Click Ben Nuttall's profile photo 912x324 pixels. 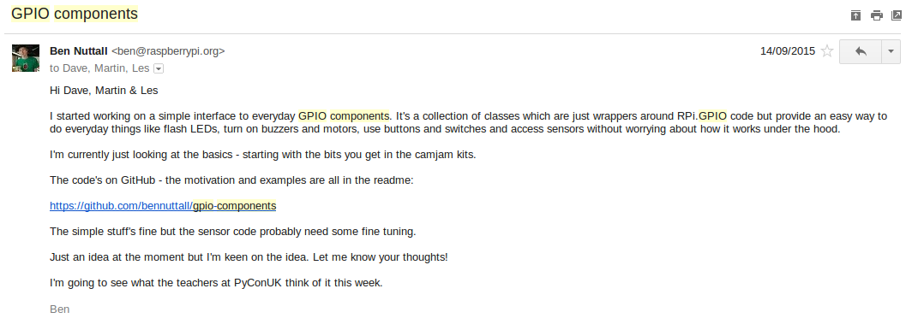26,58
